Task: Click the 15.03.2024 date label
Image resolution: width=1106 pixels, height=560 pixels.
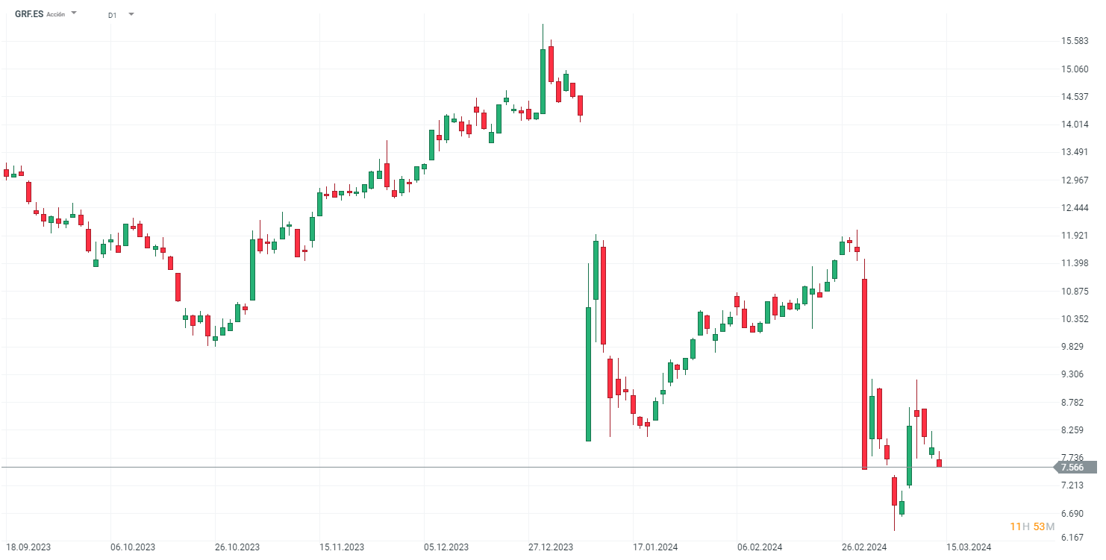Action: coord(969,547)
